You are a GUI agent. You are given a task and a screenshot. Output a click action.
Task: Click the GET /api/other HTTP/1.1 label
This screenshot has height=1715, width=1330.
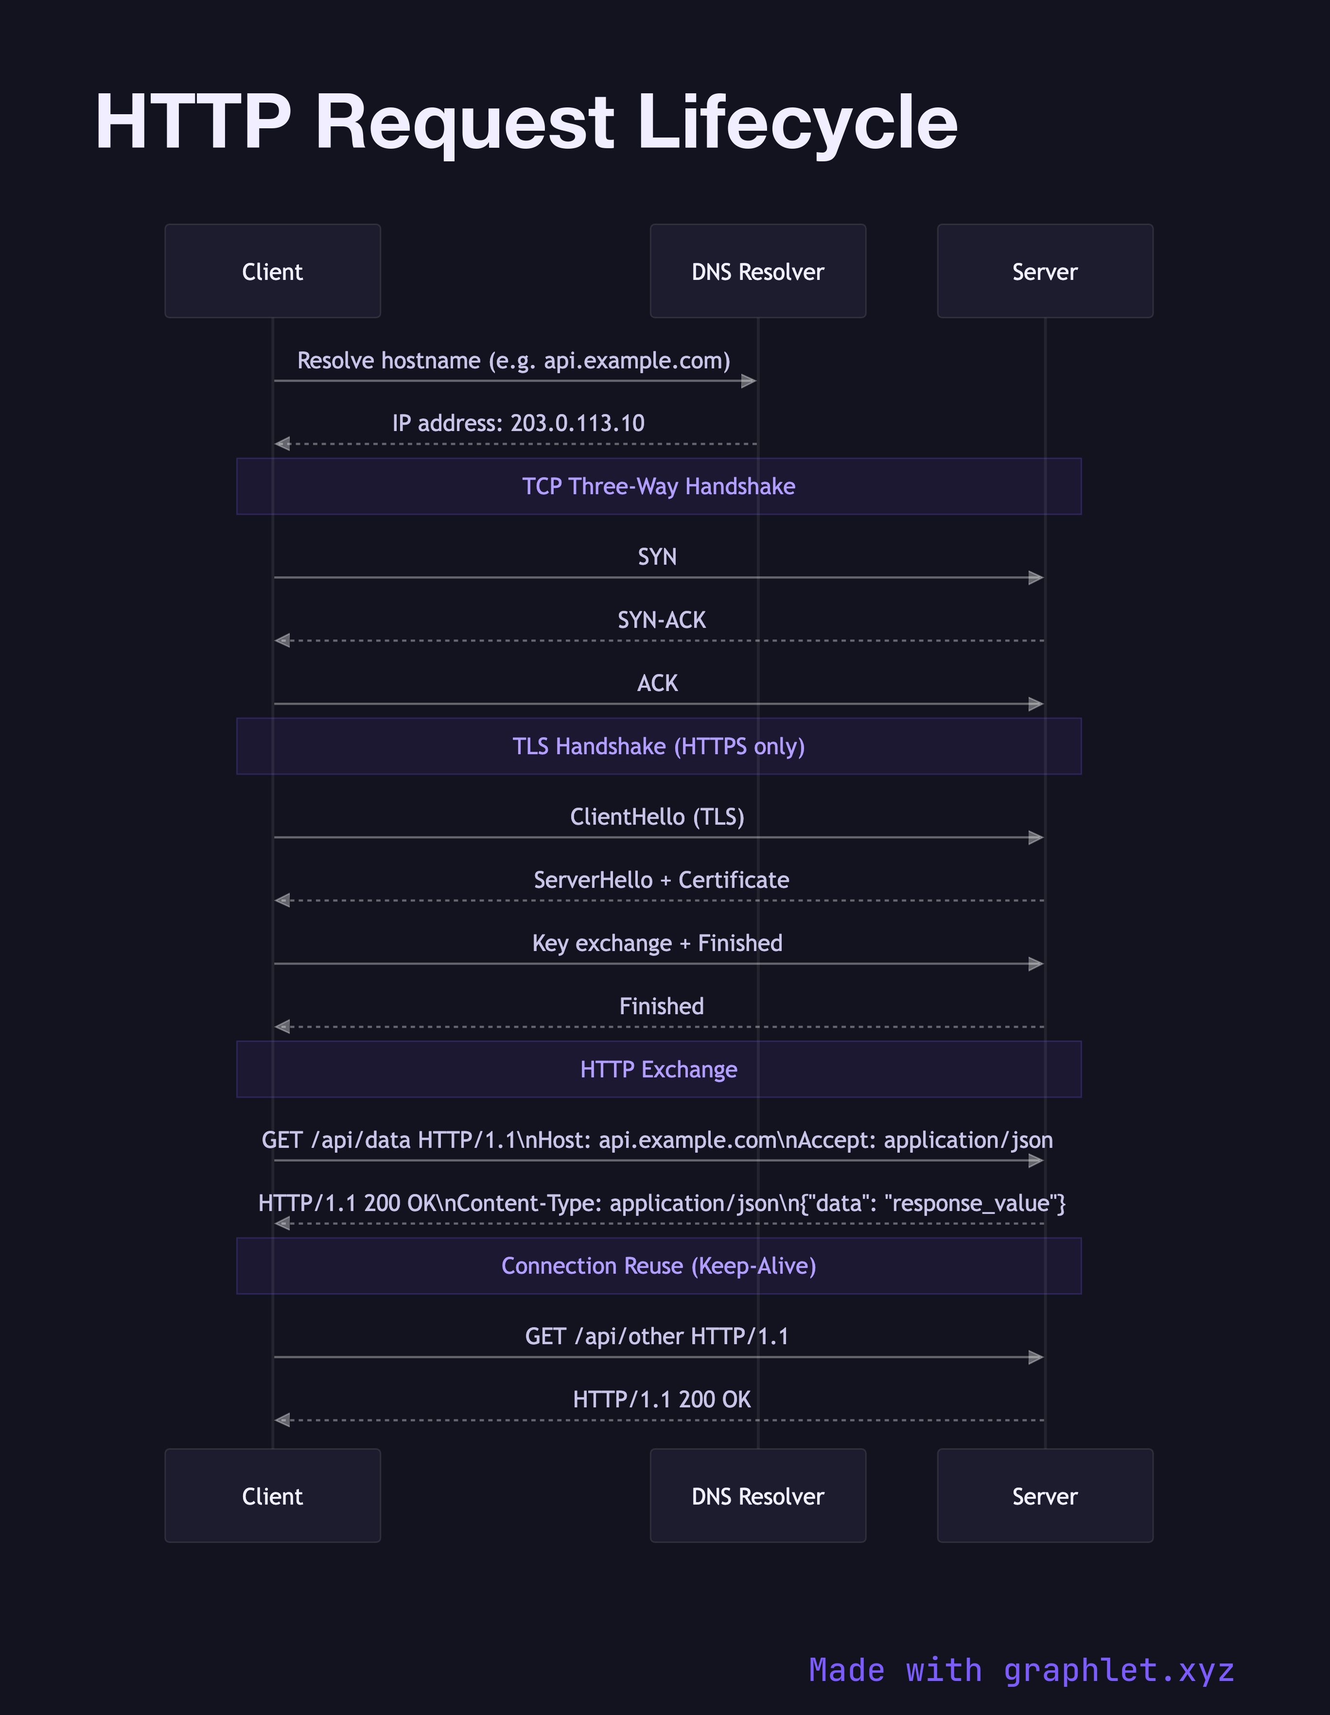657,1336
